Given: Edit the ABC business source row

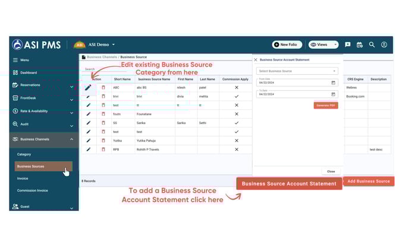Looking at the screenshot, I should [x=88, y=87].
